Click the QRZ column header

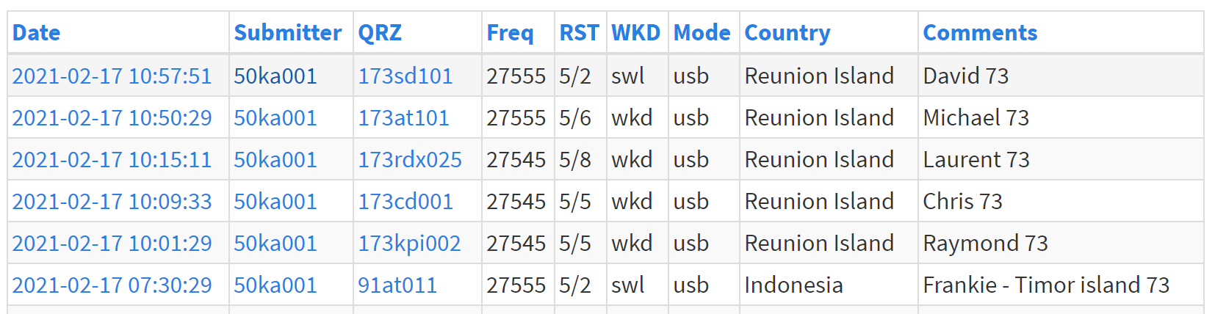tap(380, 33)
